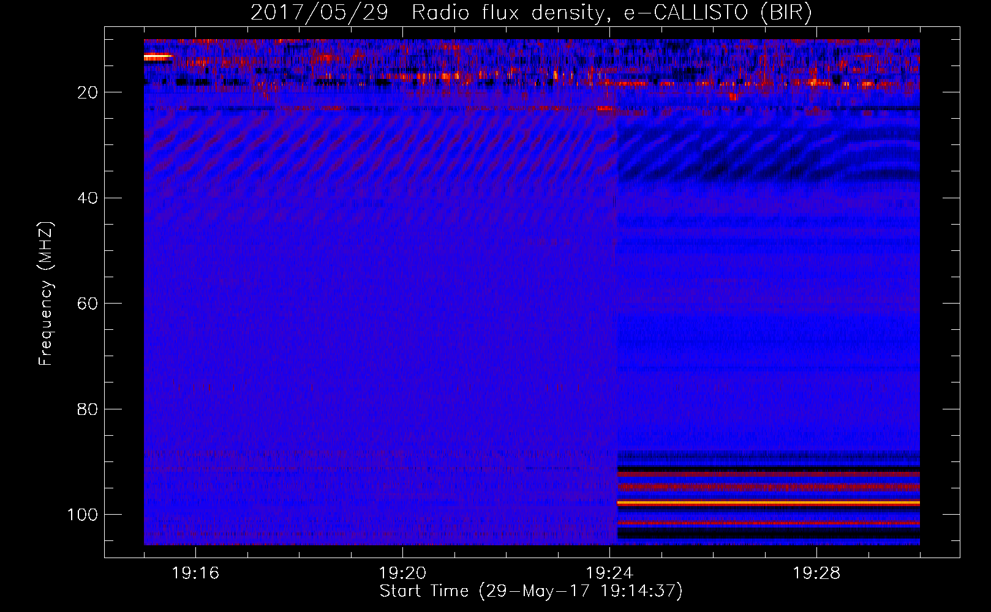
Task: Click the '20' frequency tick label
Action: pyautogui.click(x=88, y=92)
